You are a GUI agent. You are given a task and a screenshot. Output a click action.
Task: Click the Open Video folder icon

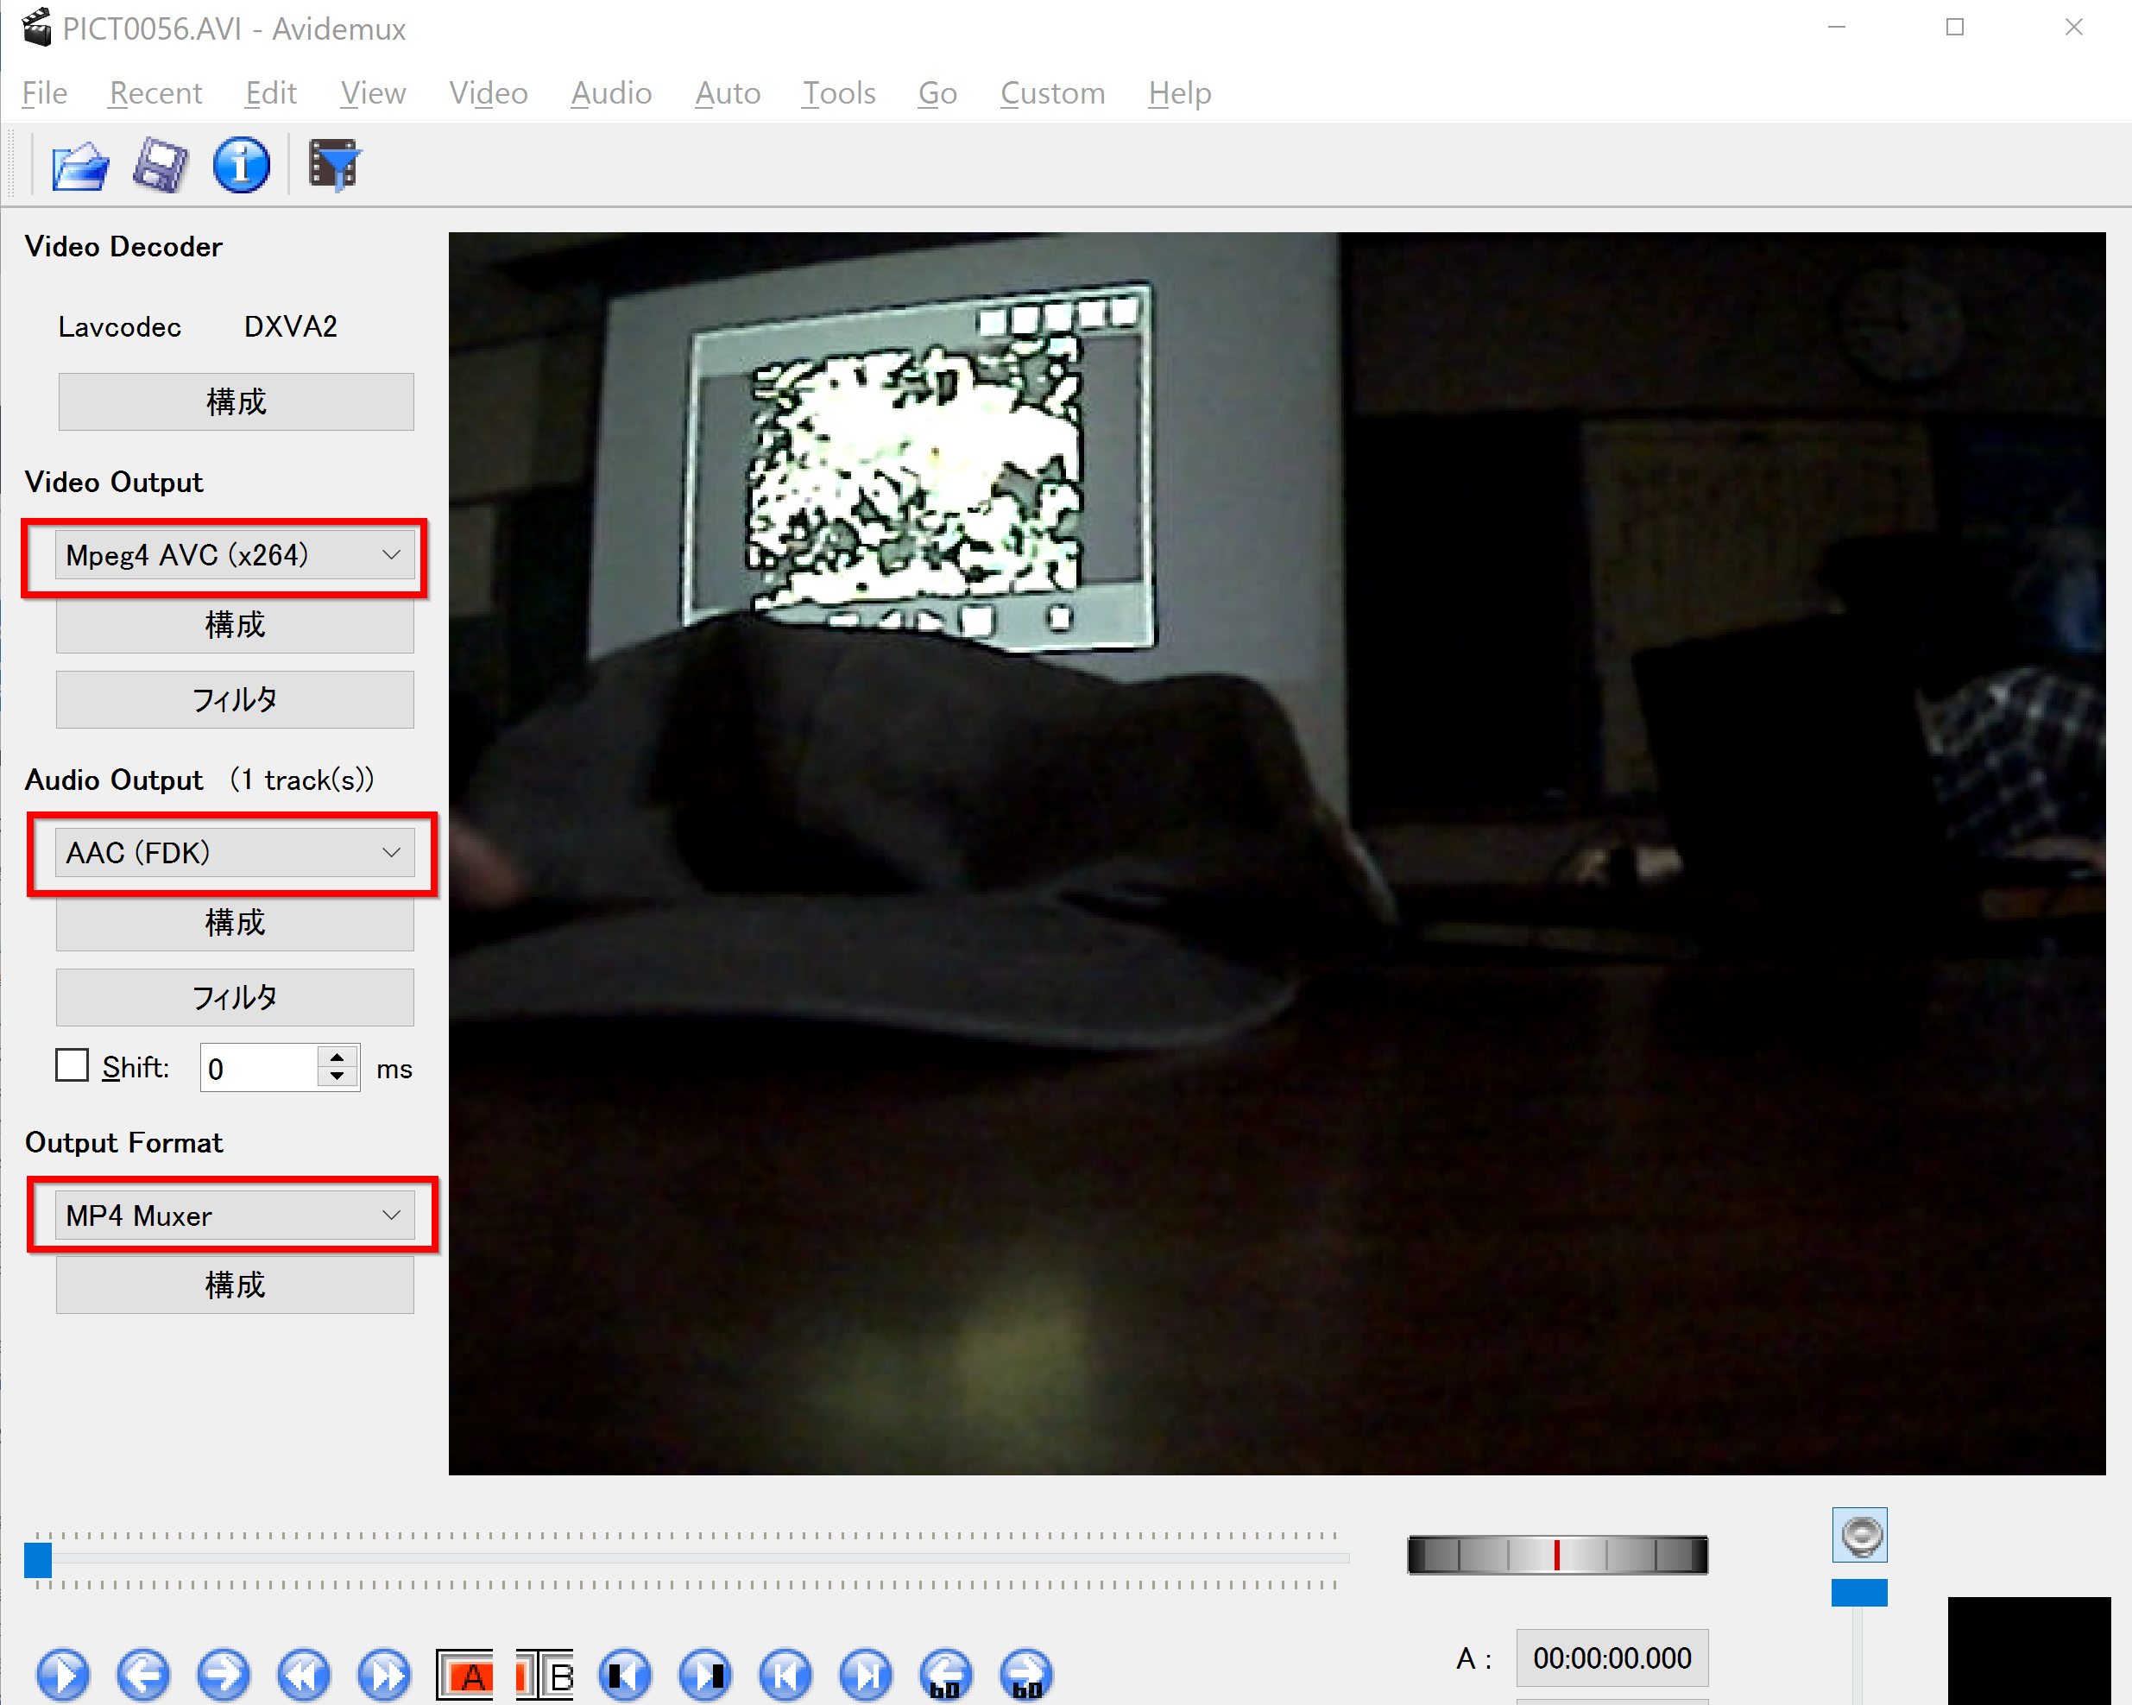click(x=80, y=165)
